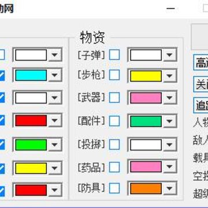Click the [步枪] label text
Viewport: 208px width, 208px height.
(91, 75)
